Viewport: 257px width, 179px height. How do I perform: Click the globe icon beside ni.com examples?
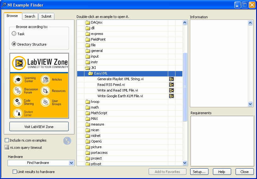[67, 141]
